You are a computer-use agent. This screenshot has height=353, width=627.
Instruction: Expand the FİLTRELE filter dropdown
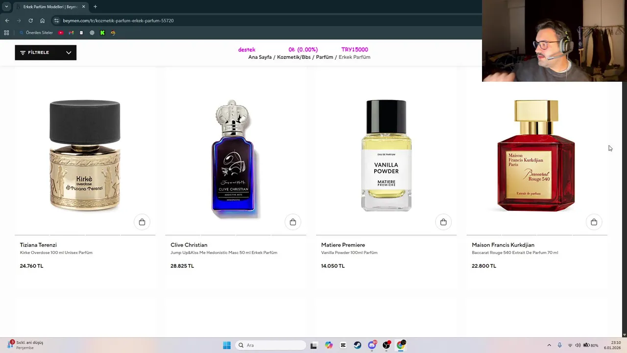click(x=46, y=52)
